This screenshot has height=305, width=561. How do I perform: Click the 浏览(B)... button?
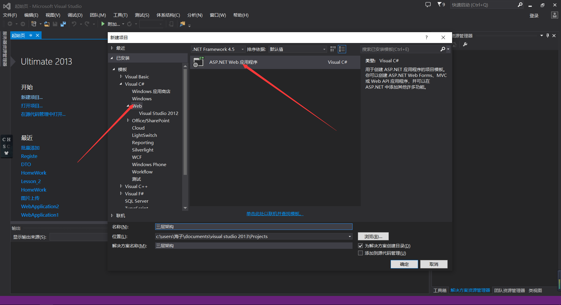(x=373, y=236)
